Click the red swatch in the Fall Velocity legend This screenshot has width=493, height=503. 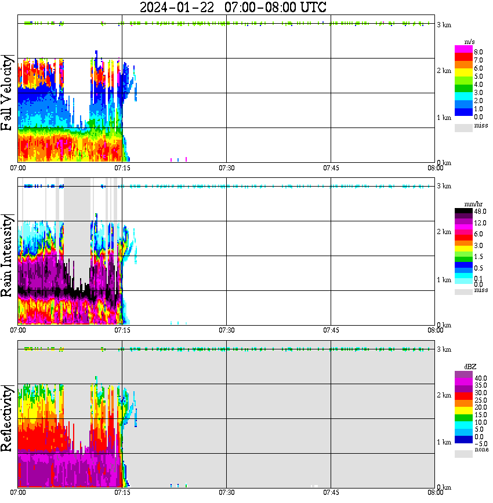pos(463,57)
